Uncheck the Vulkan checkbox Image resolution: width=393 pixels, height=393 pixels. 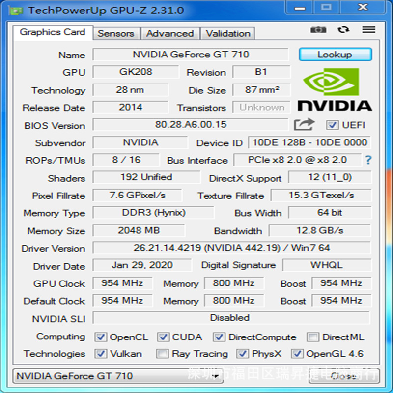coord(101,354)
